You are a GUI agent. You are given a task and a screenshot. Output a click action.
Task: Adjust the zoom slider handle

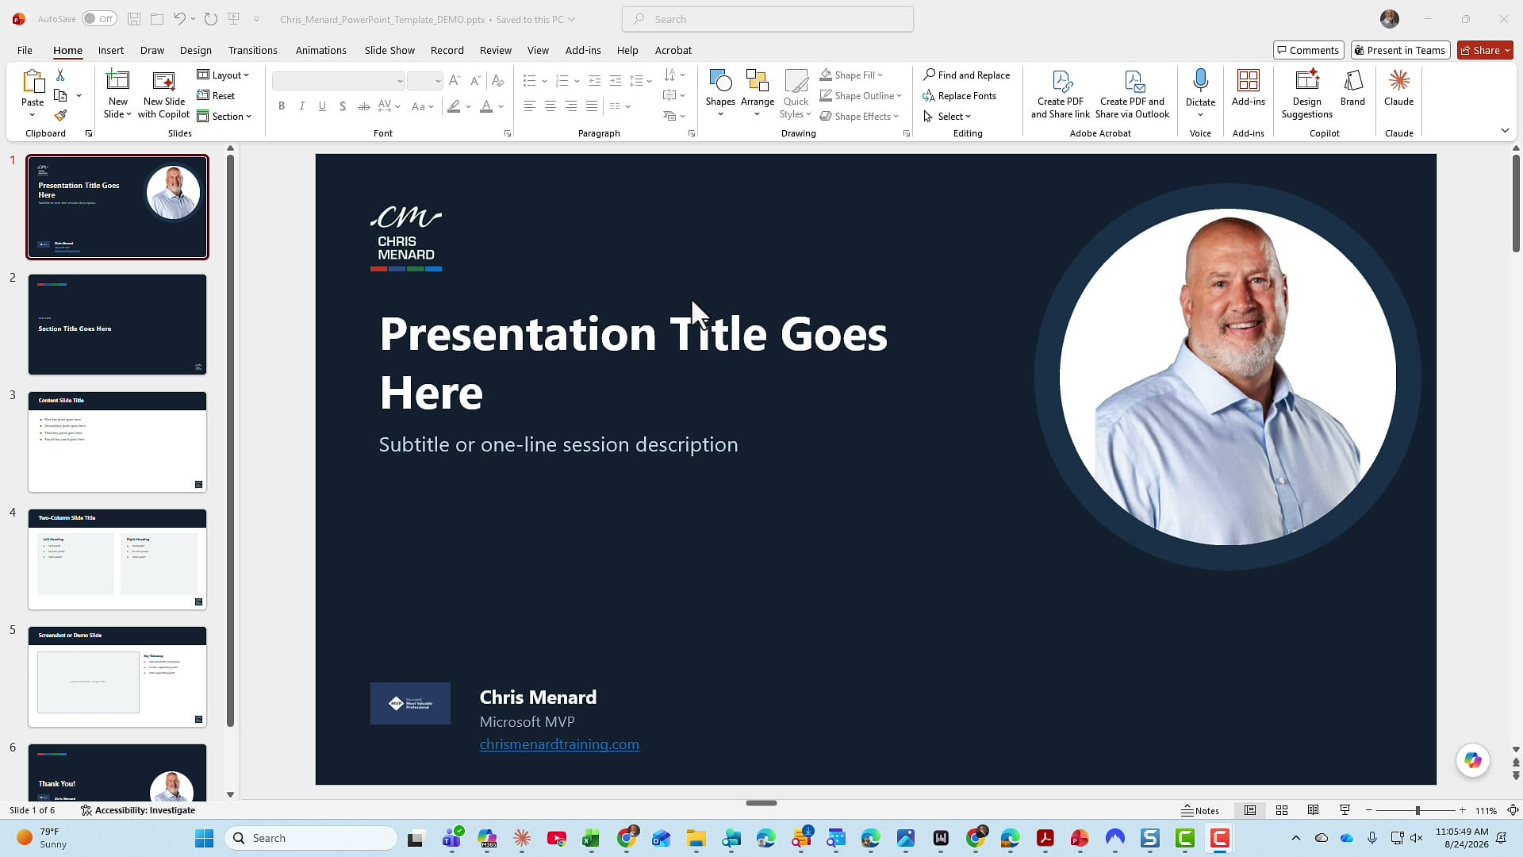coord(1418,810)
